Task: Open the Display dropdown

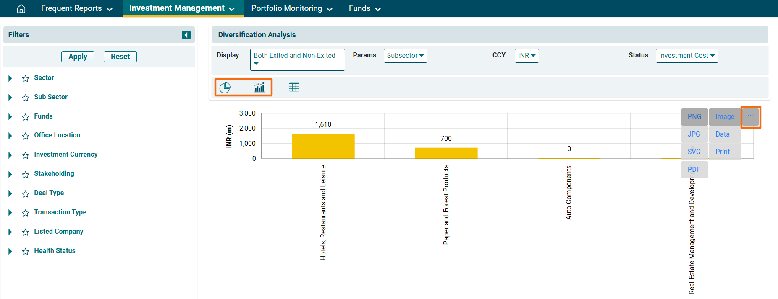Action: (x=297, y=59)
